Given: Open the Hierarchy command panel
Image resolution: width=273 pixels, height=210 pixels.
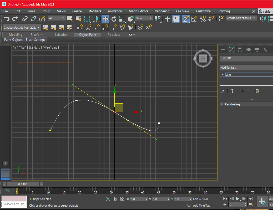Looking at the screenshot, I should click(240, 49).
